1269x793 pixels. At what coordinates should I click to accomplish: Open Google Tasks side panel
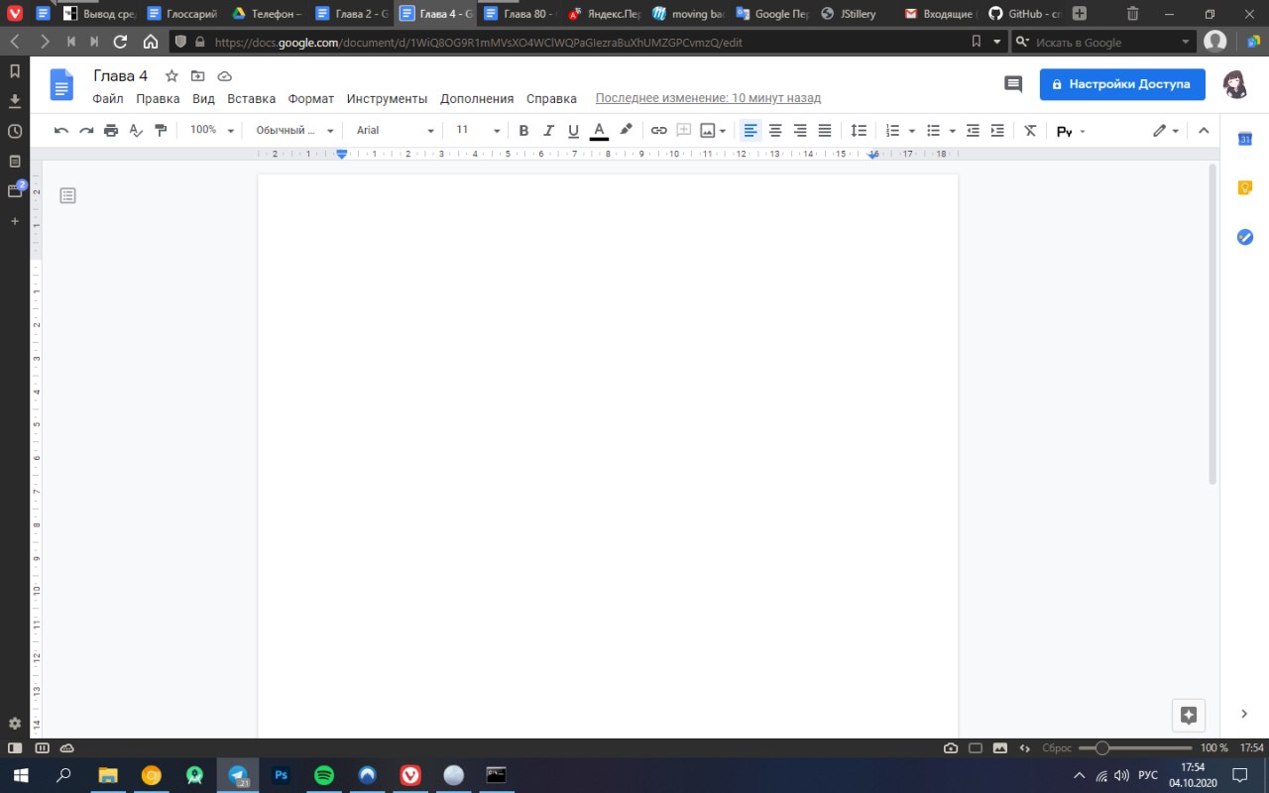click(x=1245, y=237)
